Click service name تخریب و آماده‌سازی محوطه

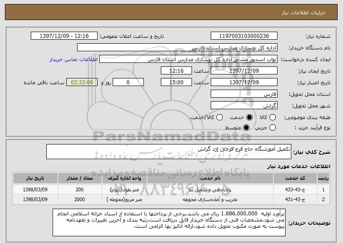point(210,200)
